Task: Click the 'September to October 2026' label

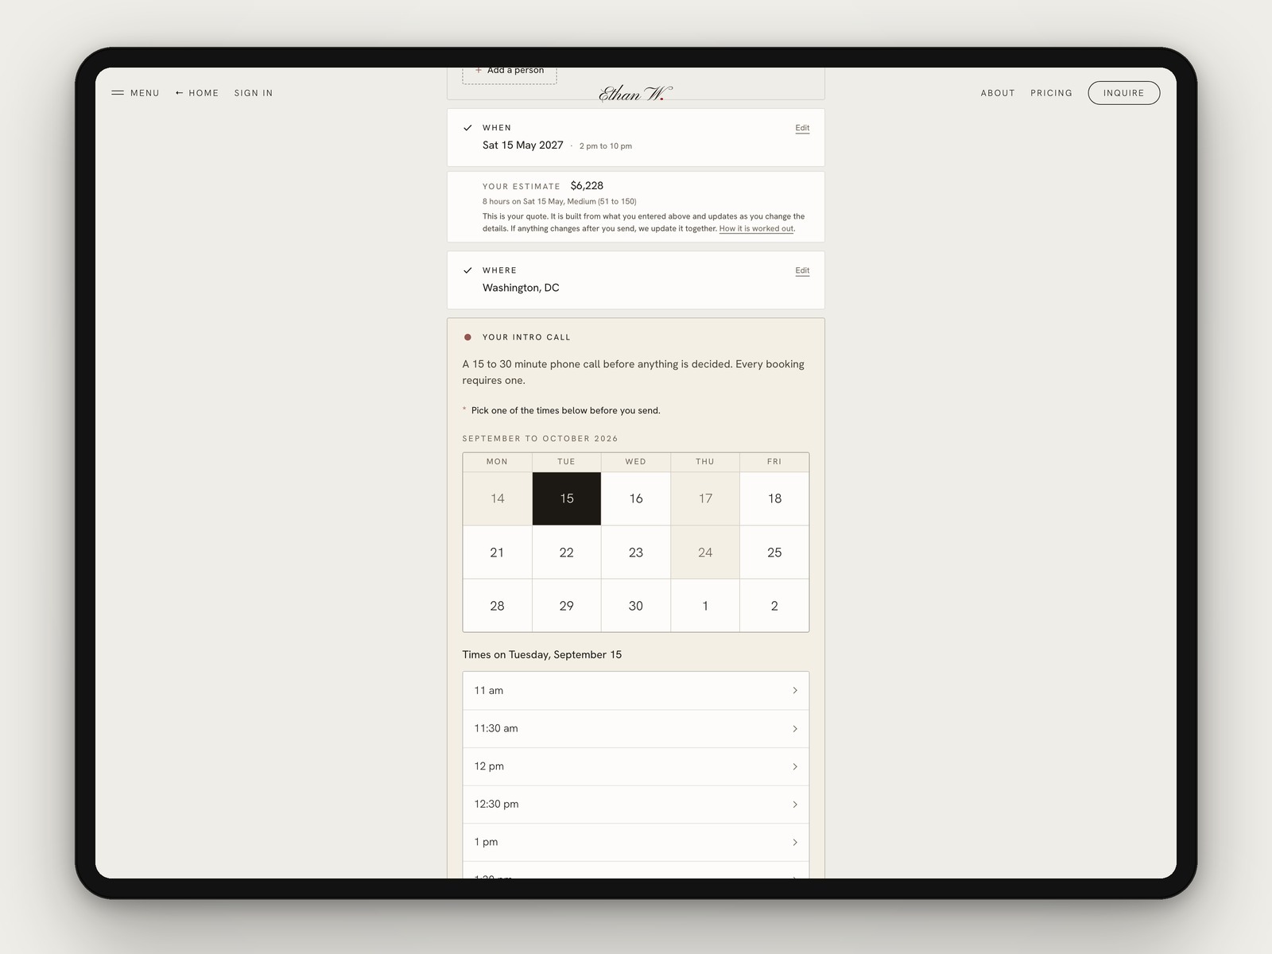Action: click(540, 439)
